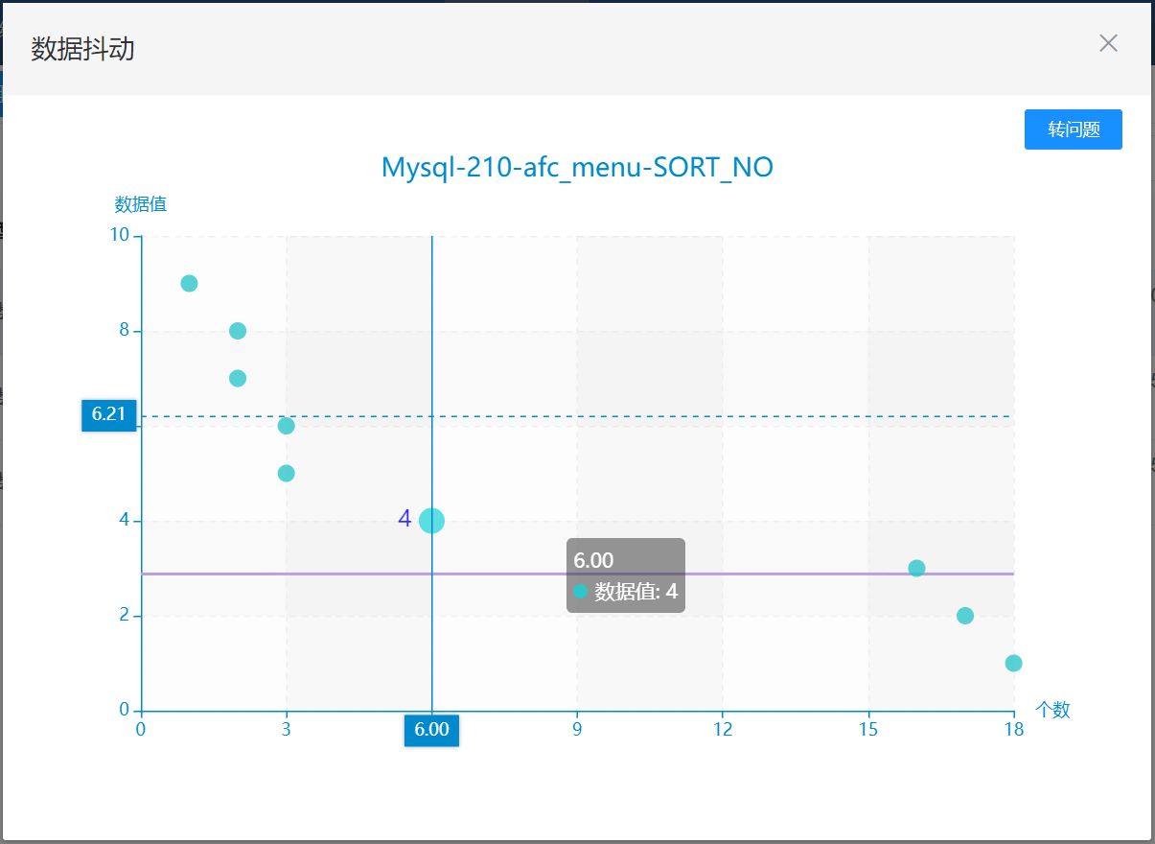1155x844 pixels.
Task: Click the tooltip showing 数据值: 4
Action: (625, 575)
